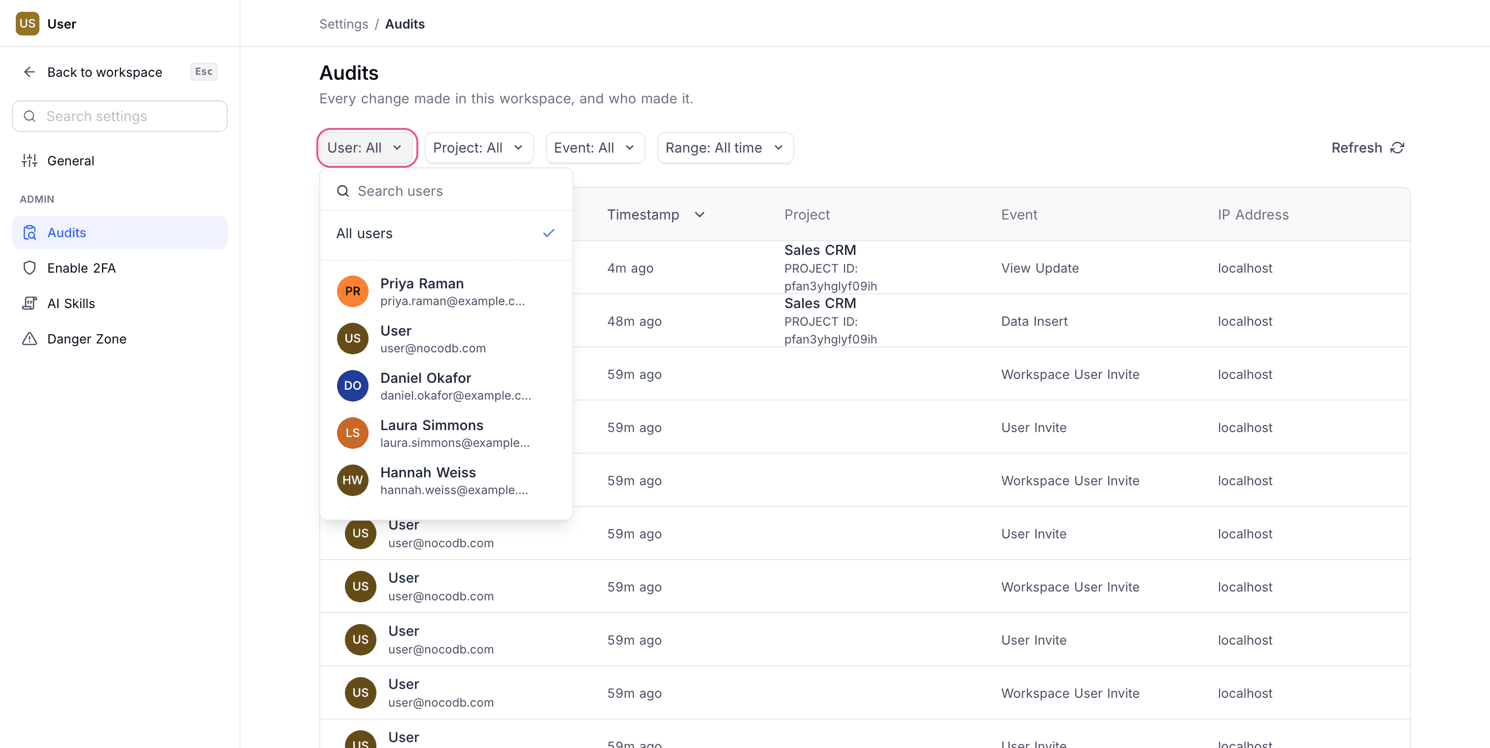This screenshot has height=748, width=1490.
Task: Focus the Search settings field
Action: tap(120, 116)
